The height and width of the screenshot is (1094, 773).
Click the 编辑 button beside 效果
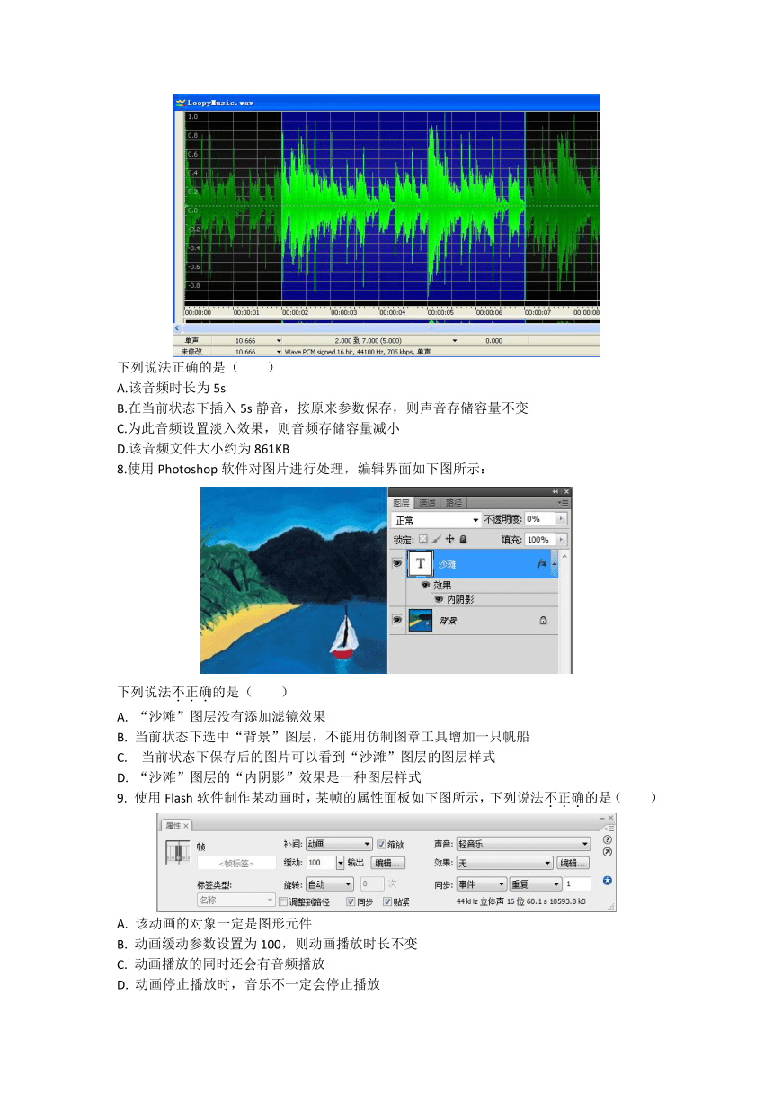coord(573,863)
